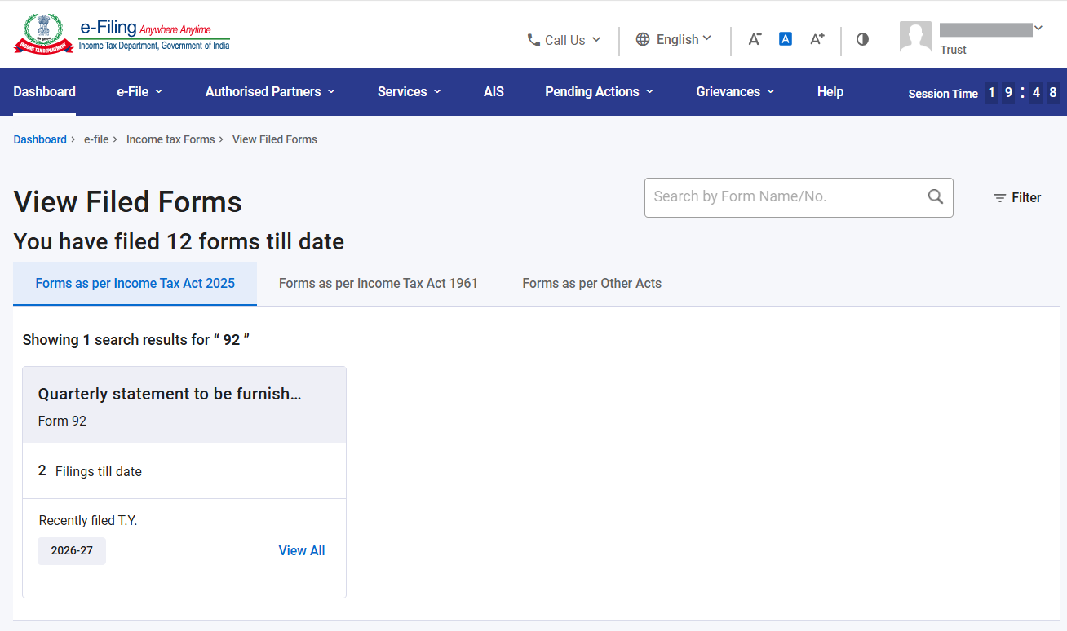Click the phone icon beside Call Us
This screenshot has width=1067, height=631.
point(533,39)
